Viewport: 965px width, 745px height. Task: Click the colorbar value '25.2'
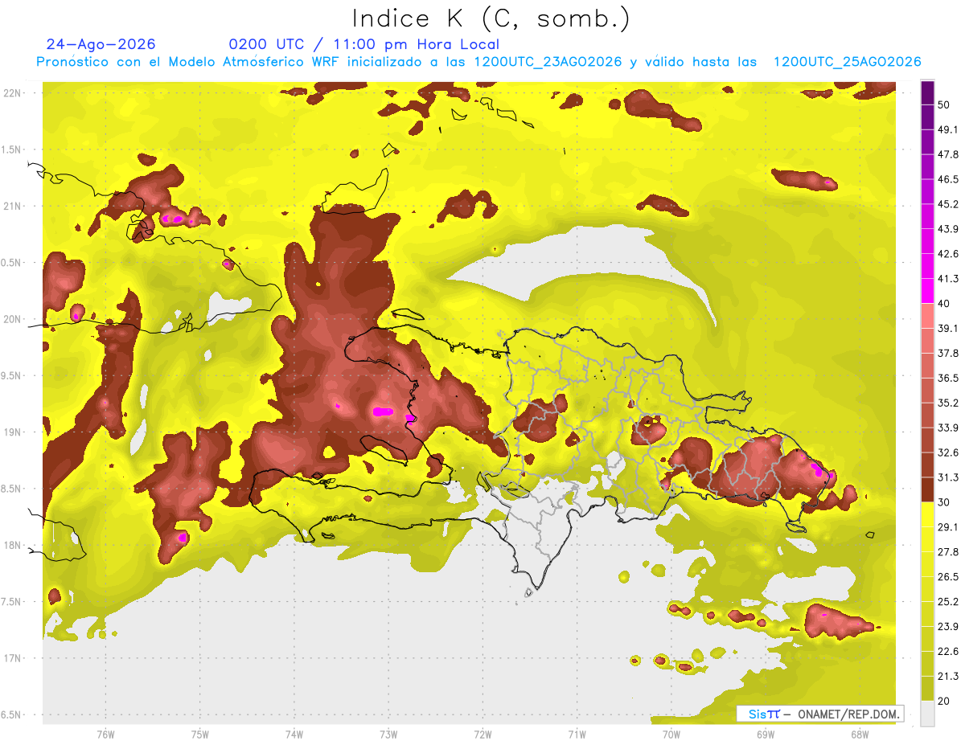coord(948,602)
